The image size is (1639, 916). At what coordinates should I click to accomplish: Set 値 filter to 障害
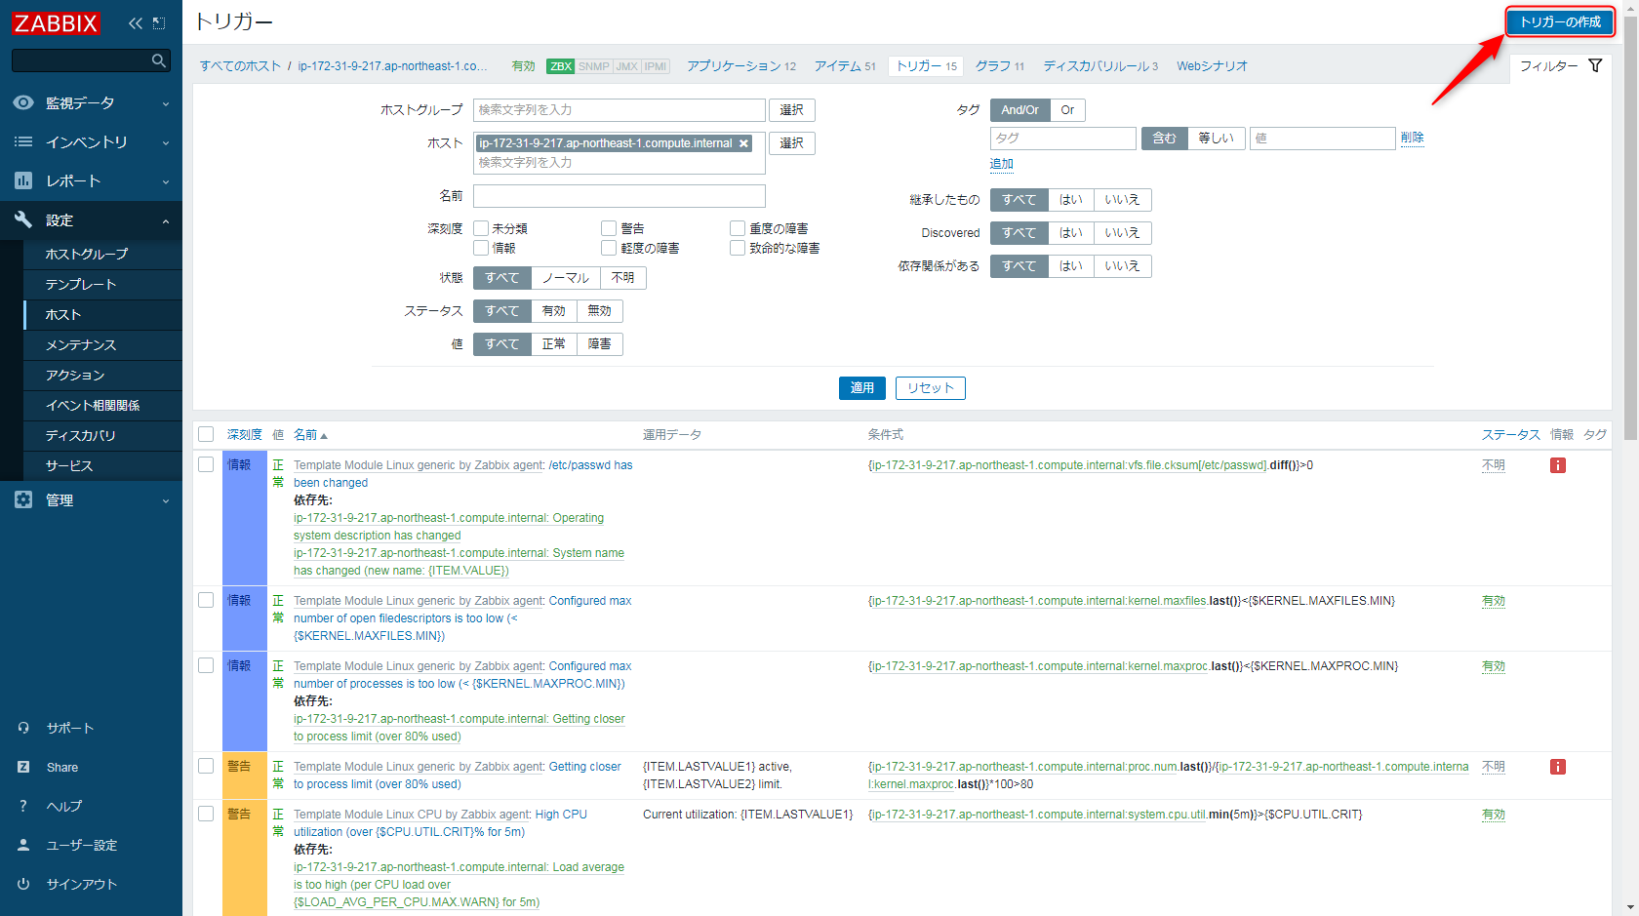(599, 344)
